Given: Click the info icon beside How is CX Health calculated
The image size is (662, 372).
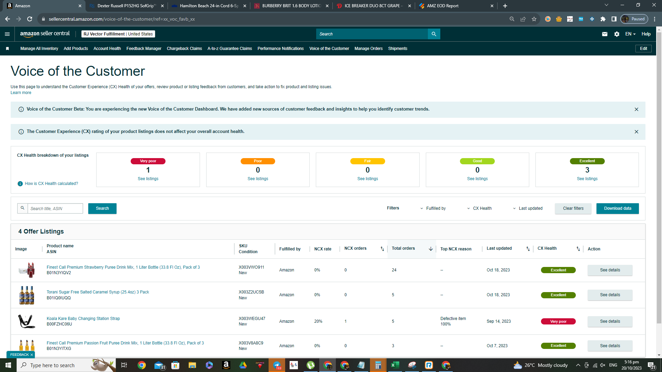Looking at the screenshot, I should (20, 184).
